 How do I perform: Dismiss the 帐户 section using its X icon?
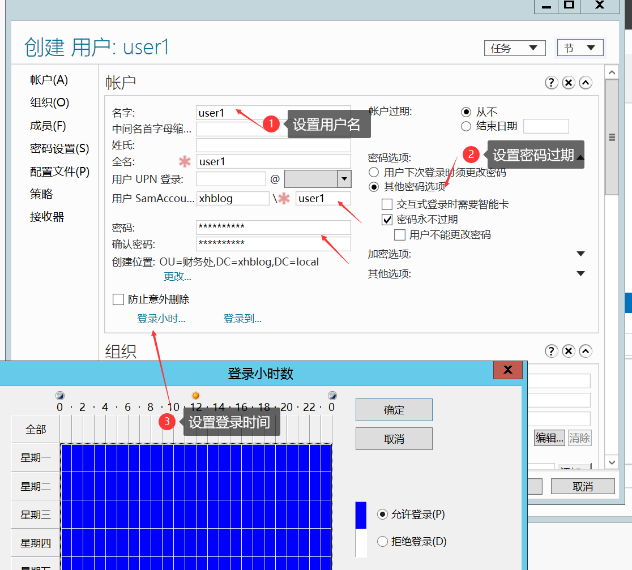pyautogui.click(x=568, y=83)
